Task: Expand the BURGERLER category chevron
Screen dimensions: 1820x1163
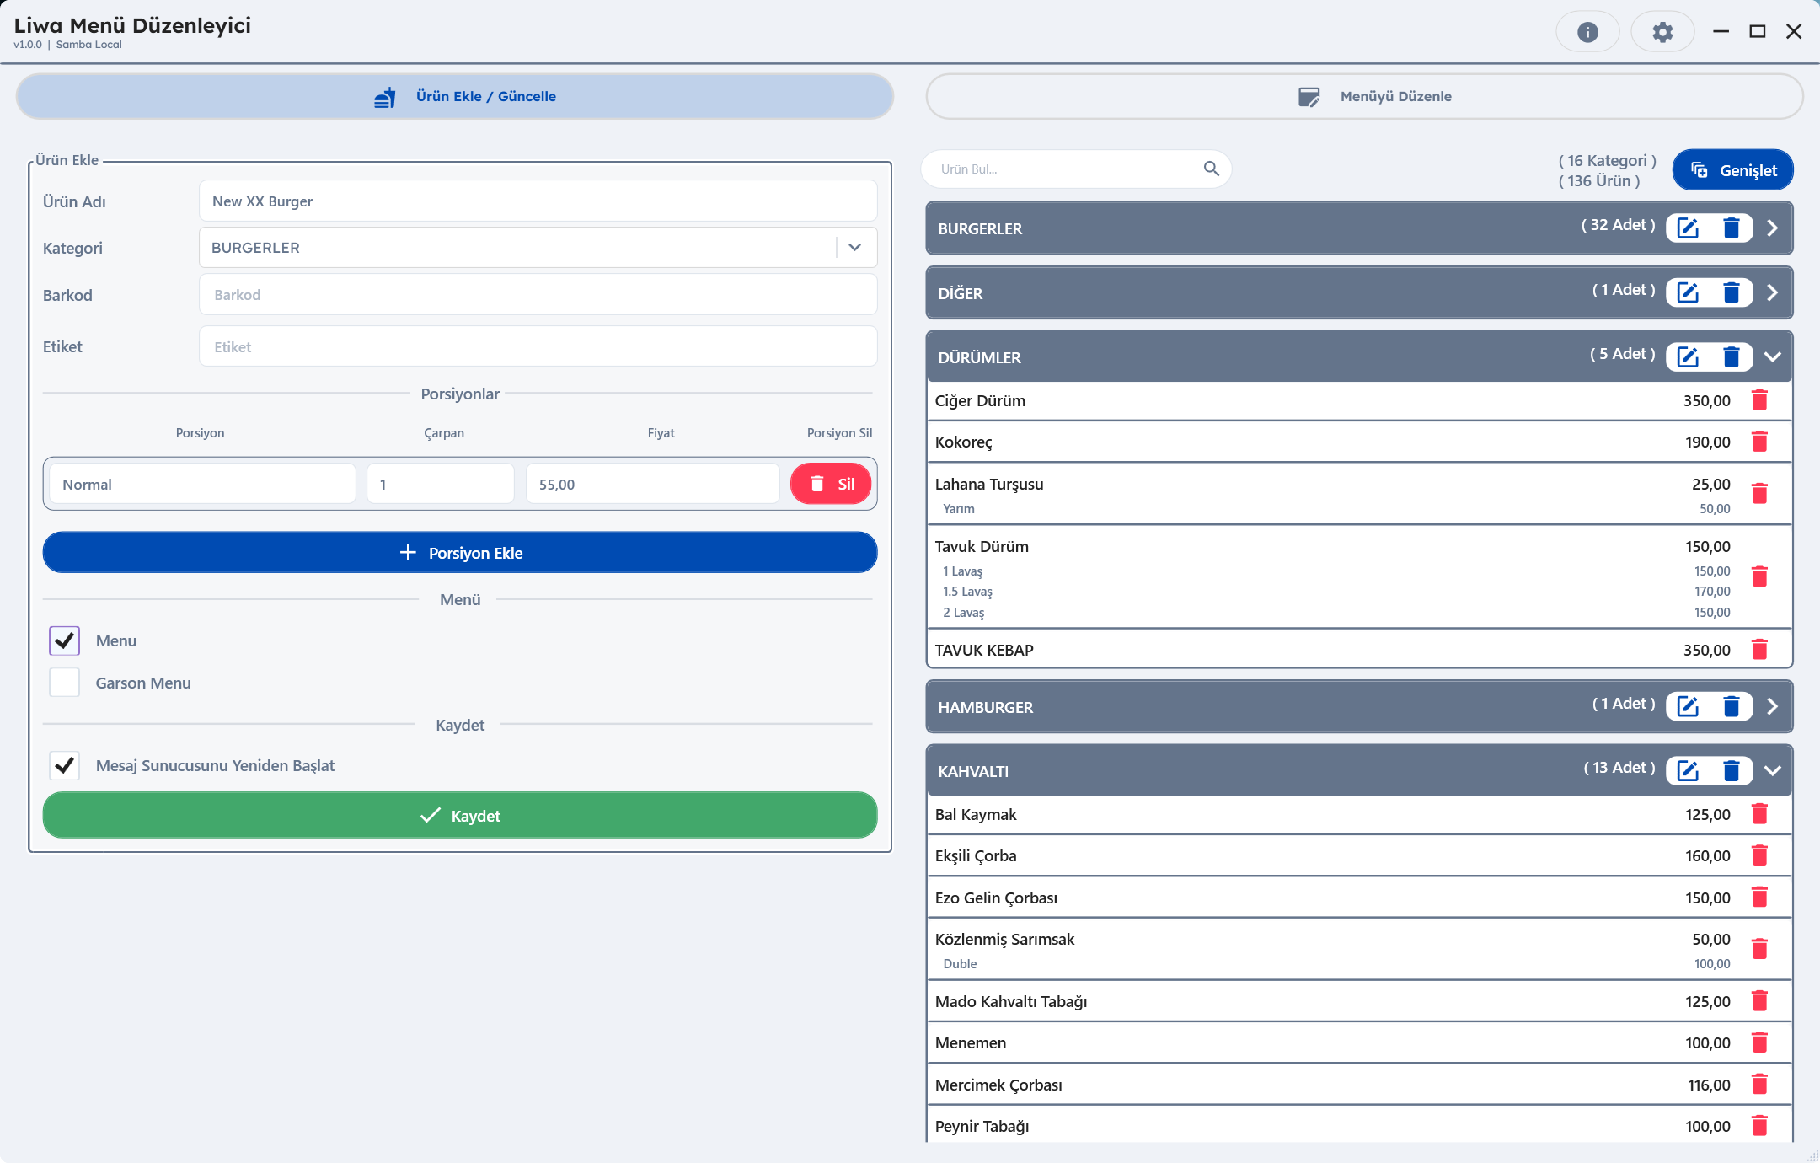Action: 1772,228
